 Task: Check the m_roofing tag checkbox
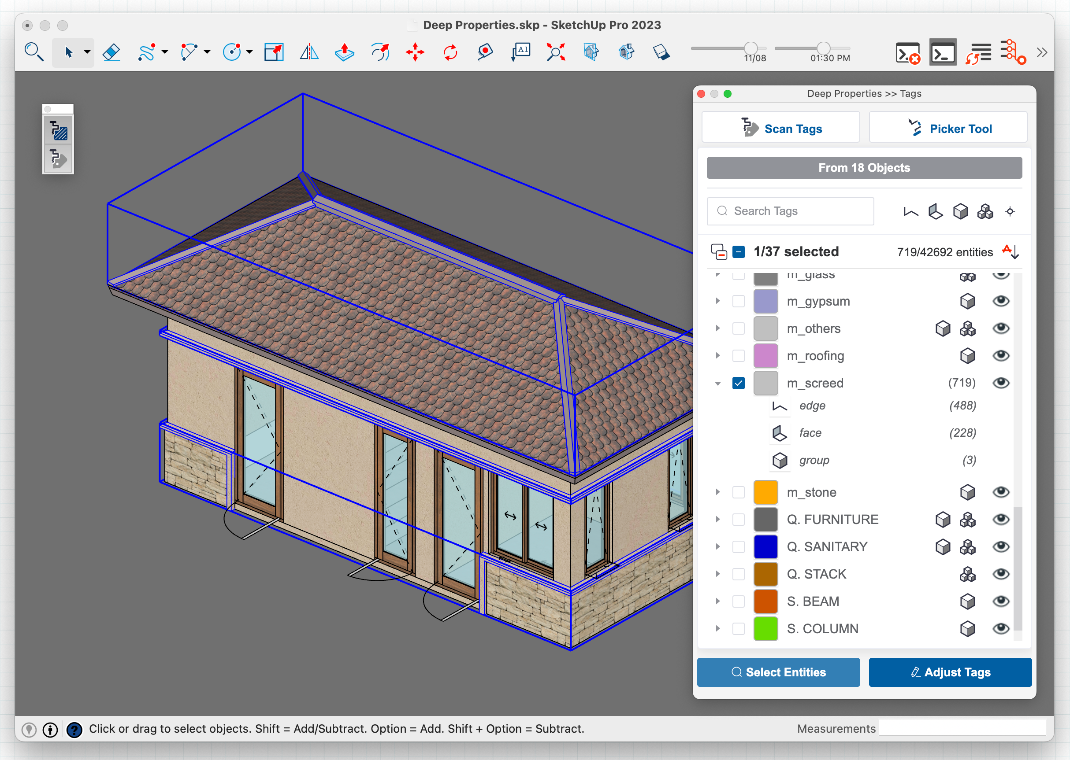tap(739, 356)
